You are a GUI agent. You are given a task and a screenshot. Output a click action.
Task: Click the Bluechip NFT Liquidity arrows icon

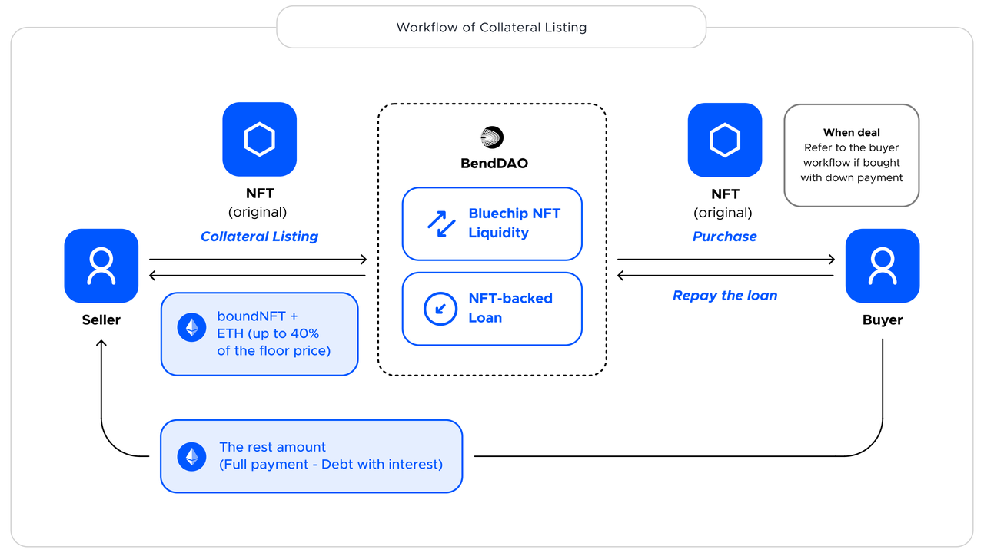tap(441, 224)
